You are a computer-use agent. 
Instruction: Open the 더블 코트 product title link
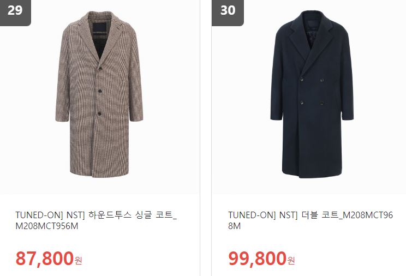point(311,220)
